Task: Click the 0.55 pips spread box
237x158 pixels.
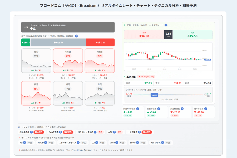Action: pyautogui.click(x=168, y=35)
